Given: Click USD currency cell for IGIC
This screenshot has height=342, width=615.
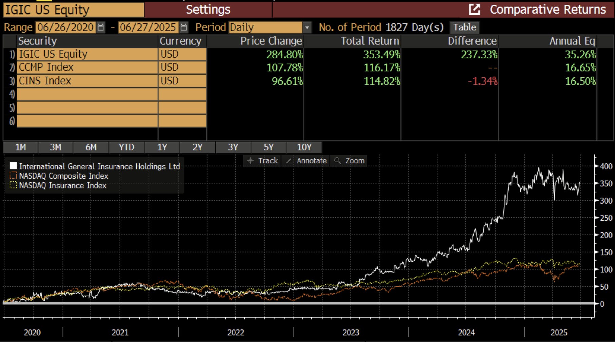Looking at the screenshot, I should click(x=182, y=54).
